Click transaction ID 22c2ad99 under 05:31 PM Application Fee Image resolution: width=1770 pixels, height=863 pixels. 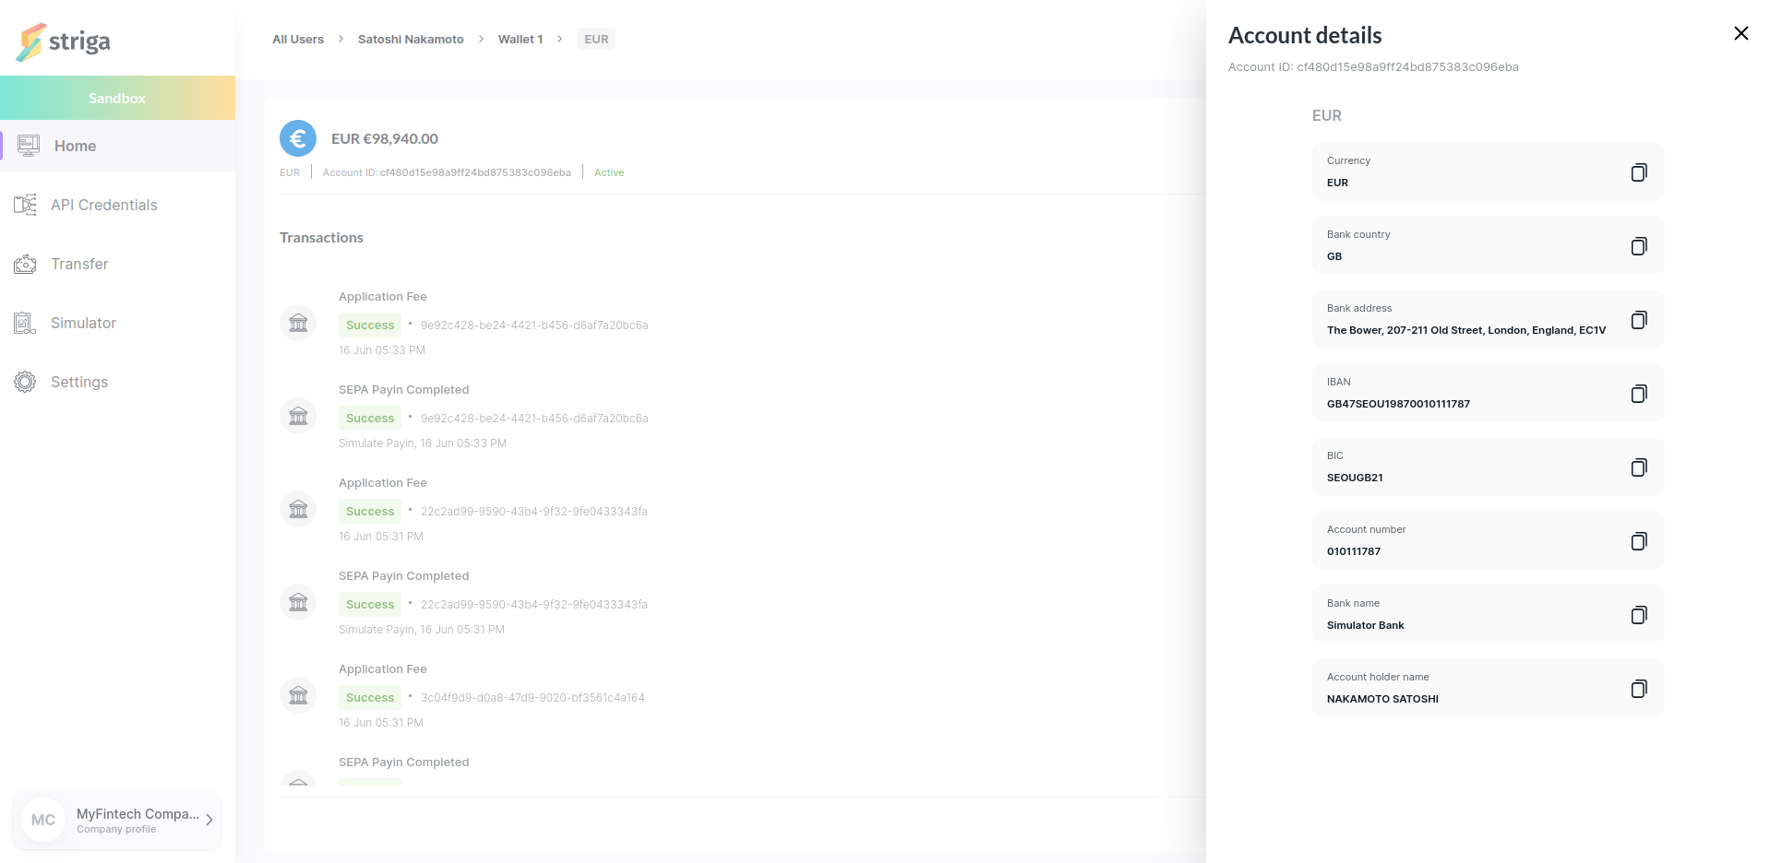point(534,512)
